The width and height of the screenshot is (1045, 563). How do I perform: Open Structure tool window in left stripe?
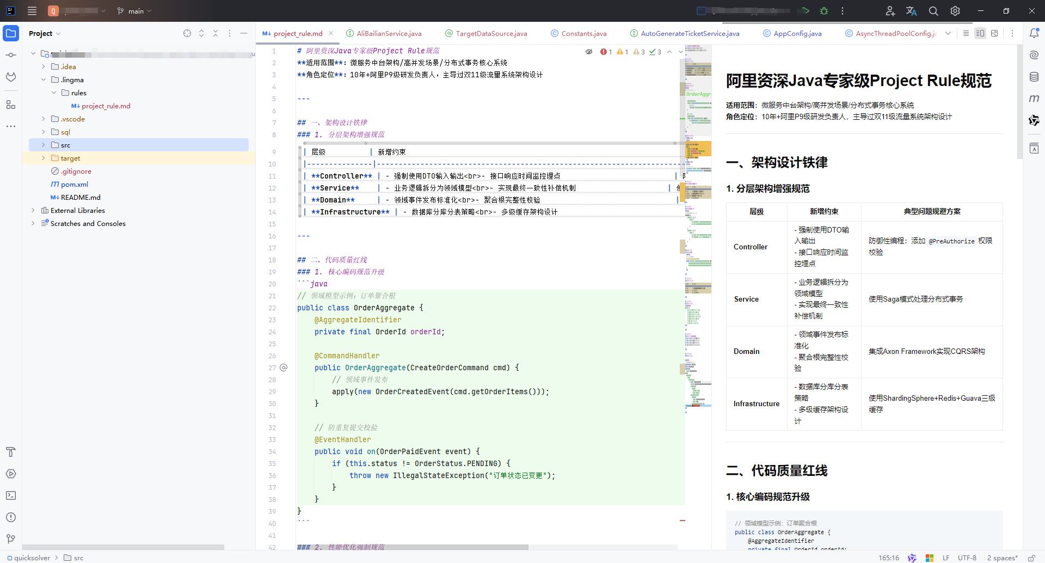coord(11,105)
